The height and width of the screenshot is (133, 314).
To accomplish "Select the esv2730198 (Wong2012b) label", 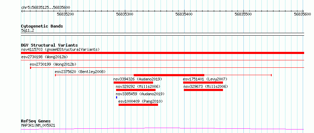I will pos(44,57).
